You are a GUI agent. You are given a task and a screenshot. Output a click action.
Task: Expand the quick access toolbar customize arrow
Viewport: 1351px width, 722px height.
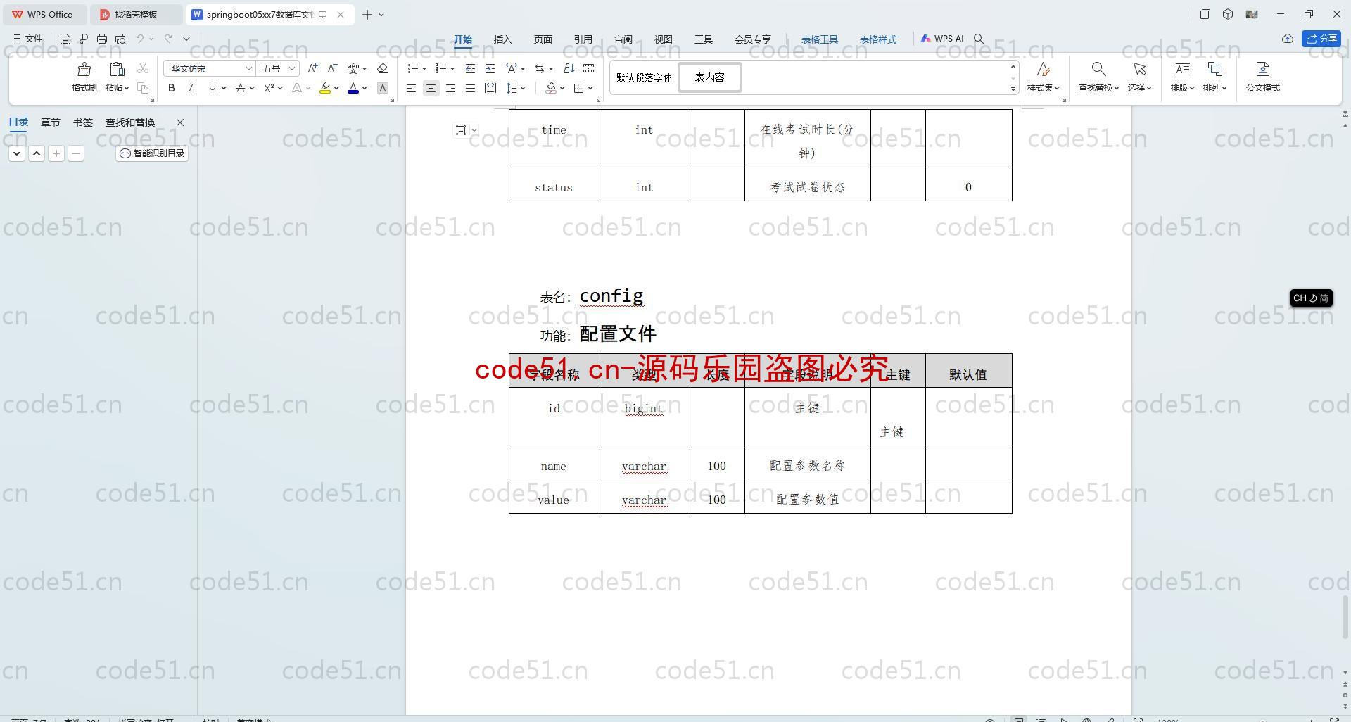186,39
